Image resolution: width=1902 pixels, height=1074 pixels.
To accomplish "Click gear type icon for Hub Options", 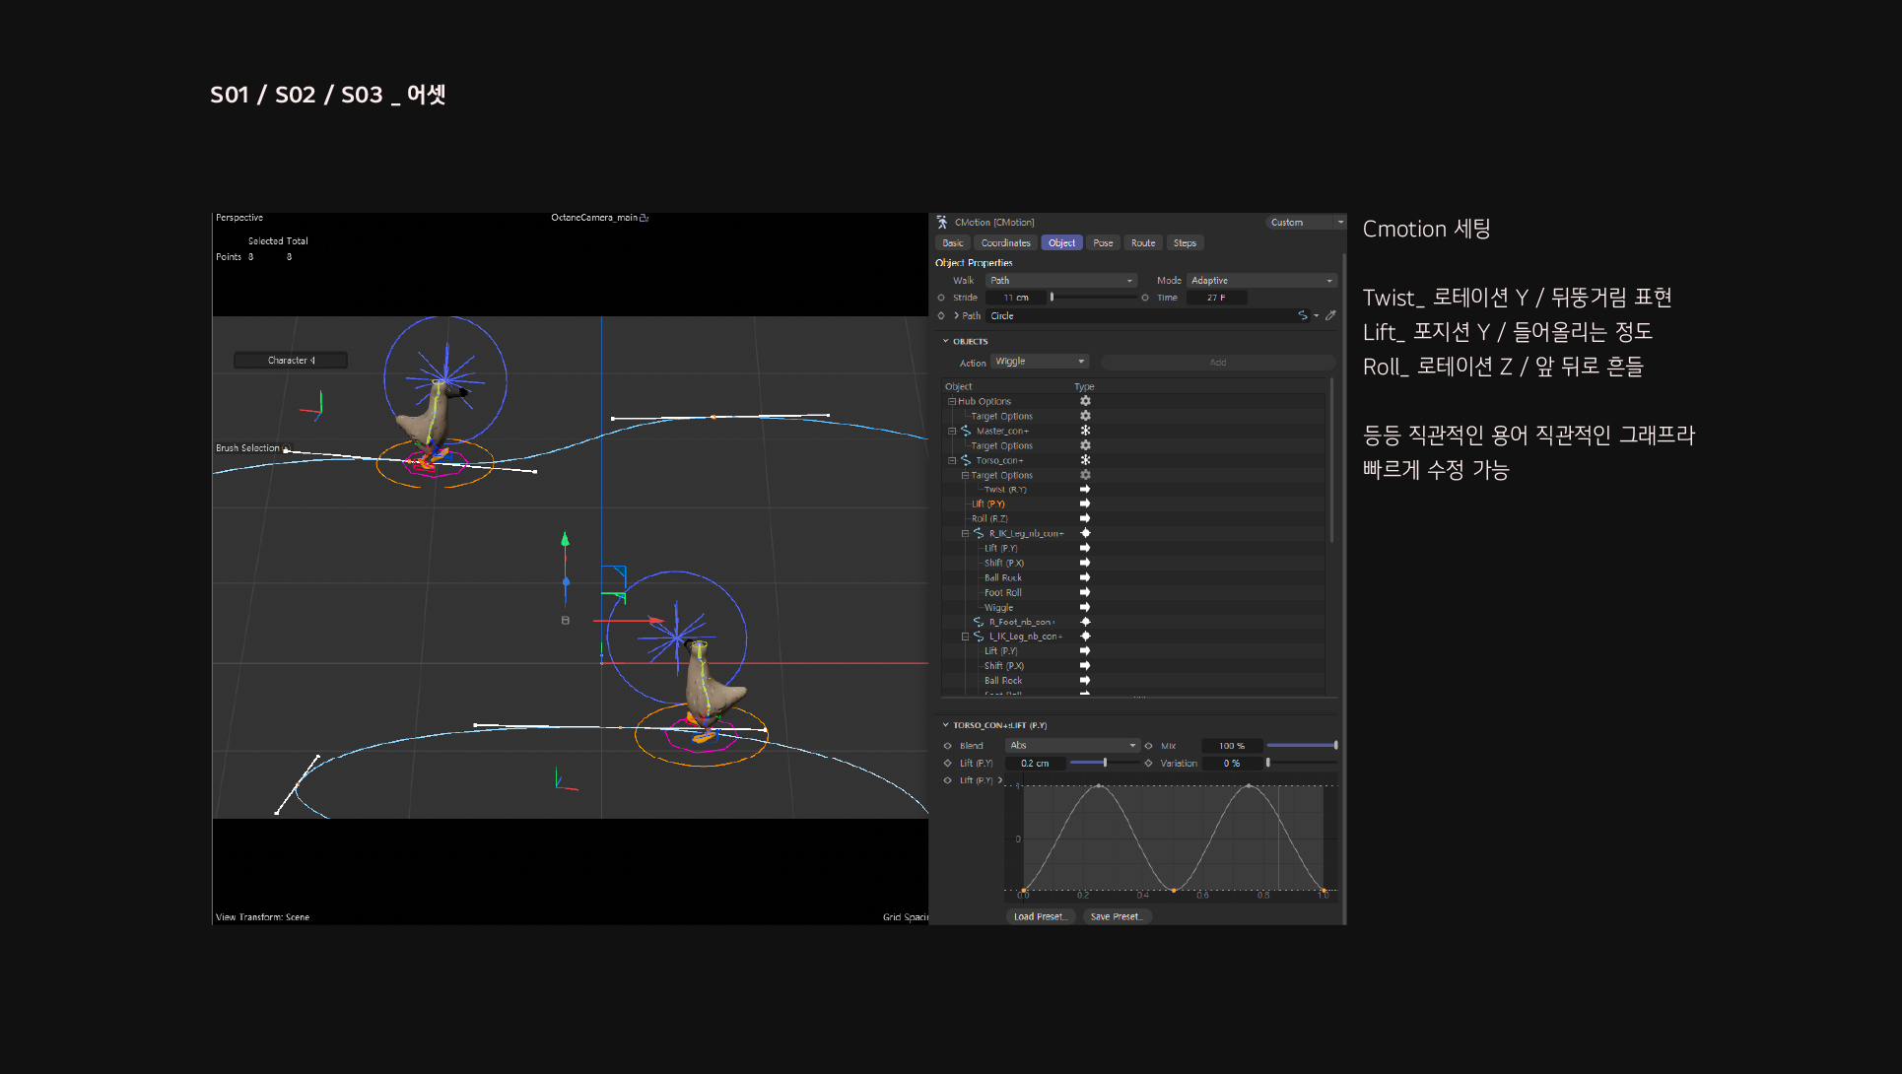I will [x=1085, y=401].
